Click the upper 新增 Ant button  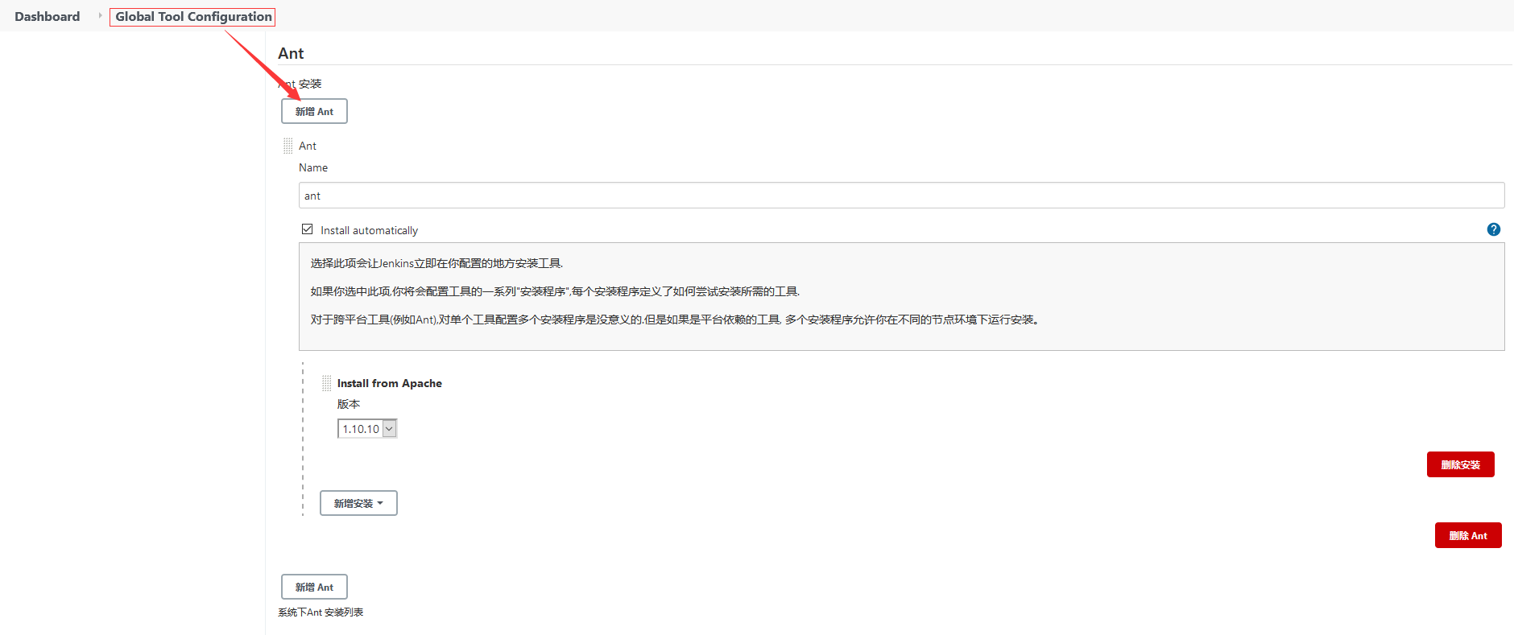coord(314,111)
